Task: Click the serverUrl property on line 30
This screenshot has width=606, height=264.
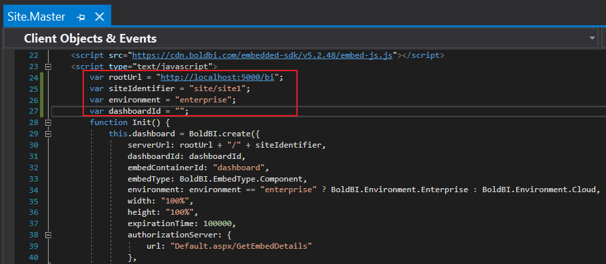Action: click(x=149, y=145)
